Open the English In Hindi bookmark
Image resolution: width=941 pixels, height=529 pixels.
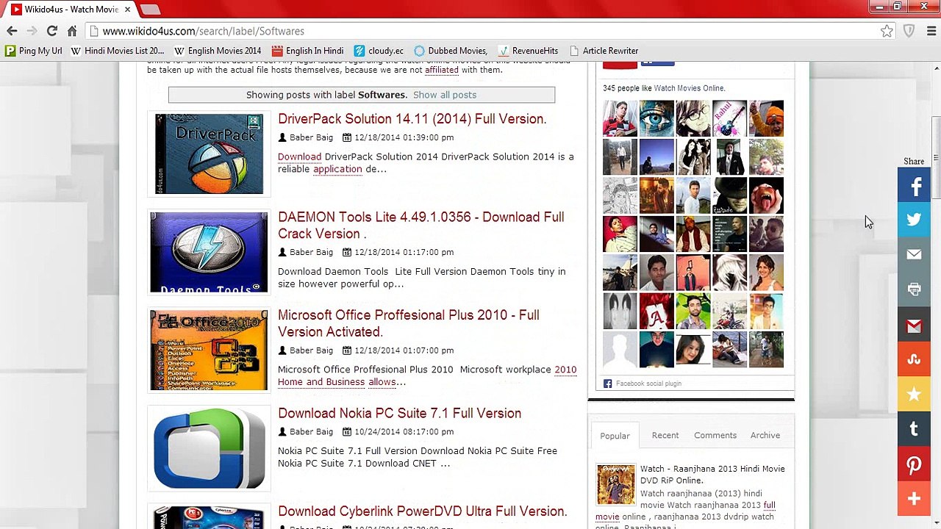(307, 51)
